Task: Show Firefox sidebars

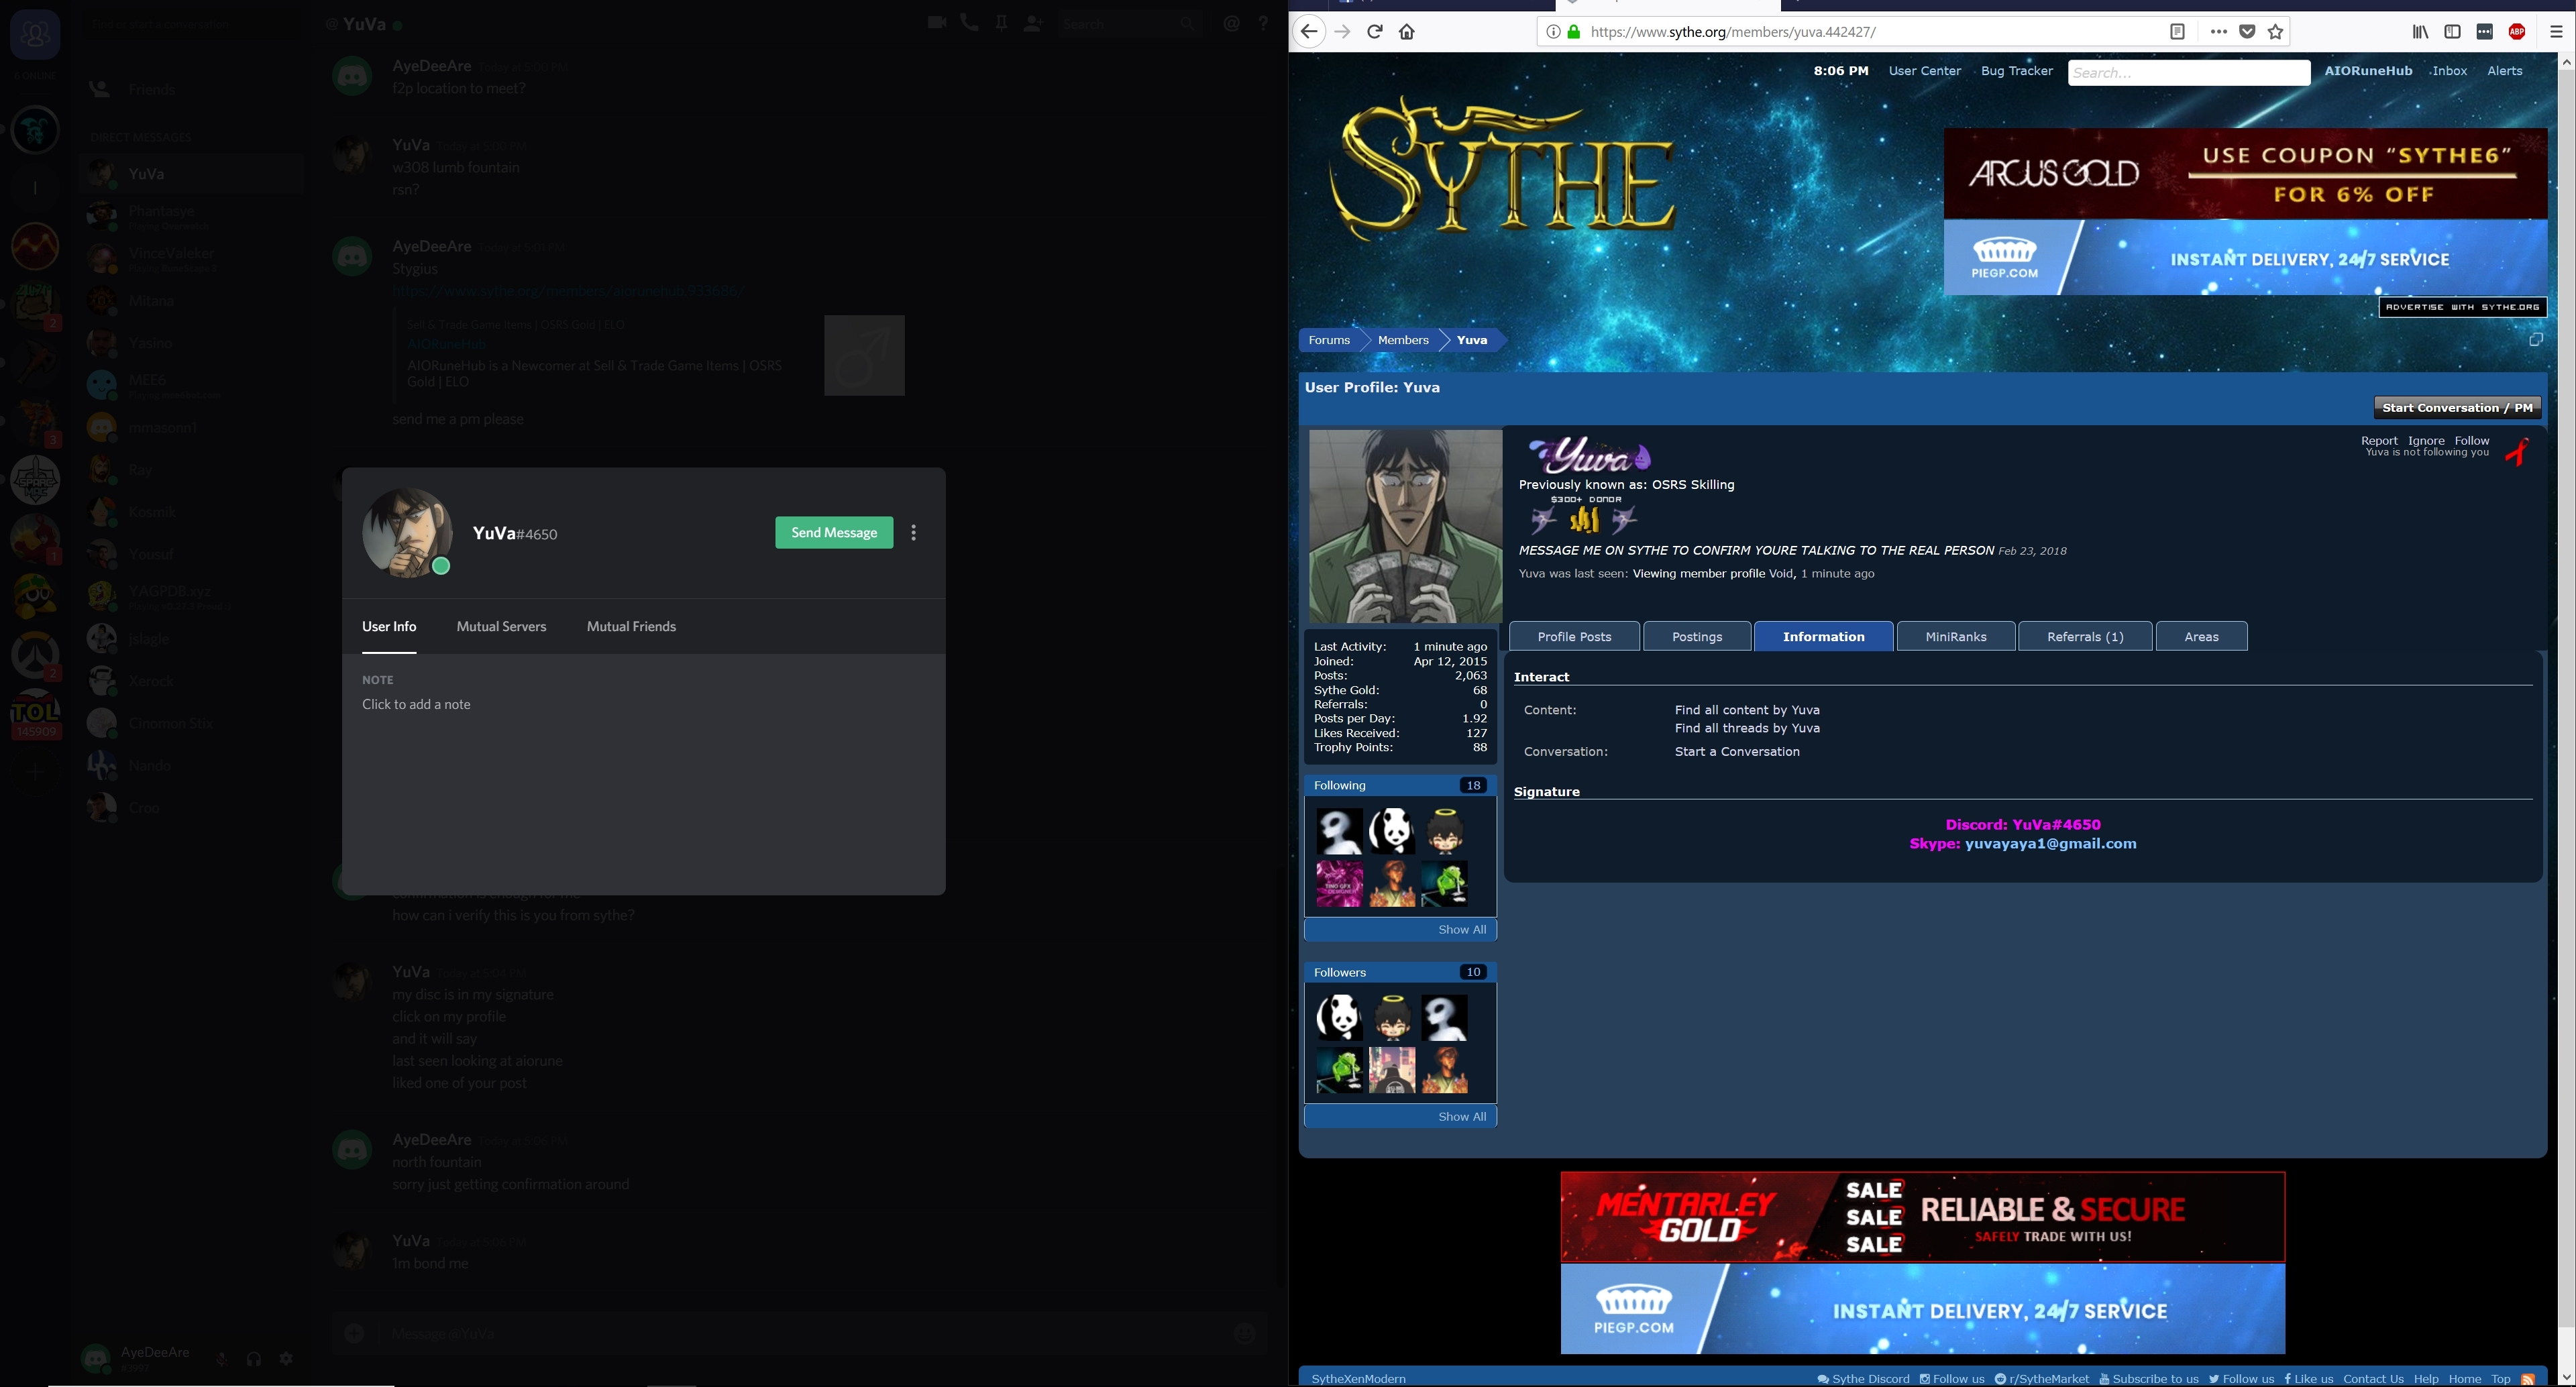Action: click(x=2453, y=32)
